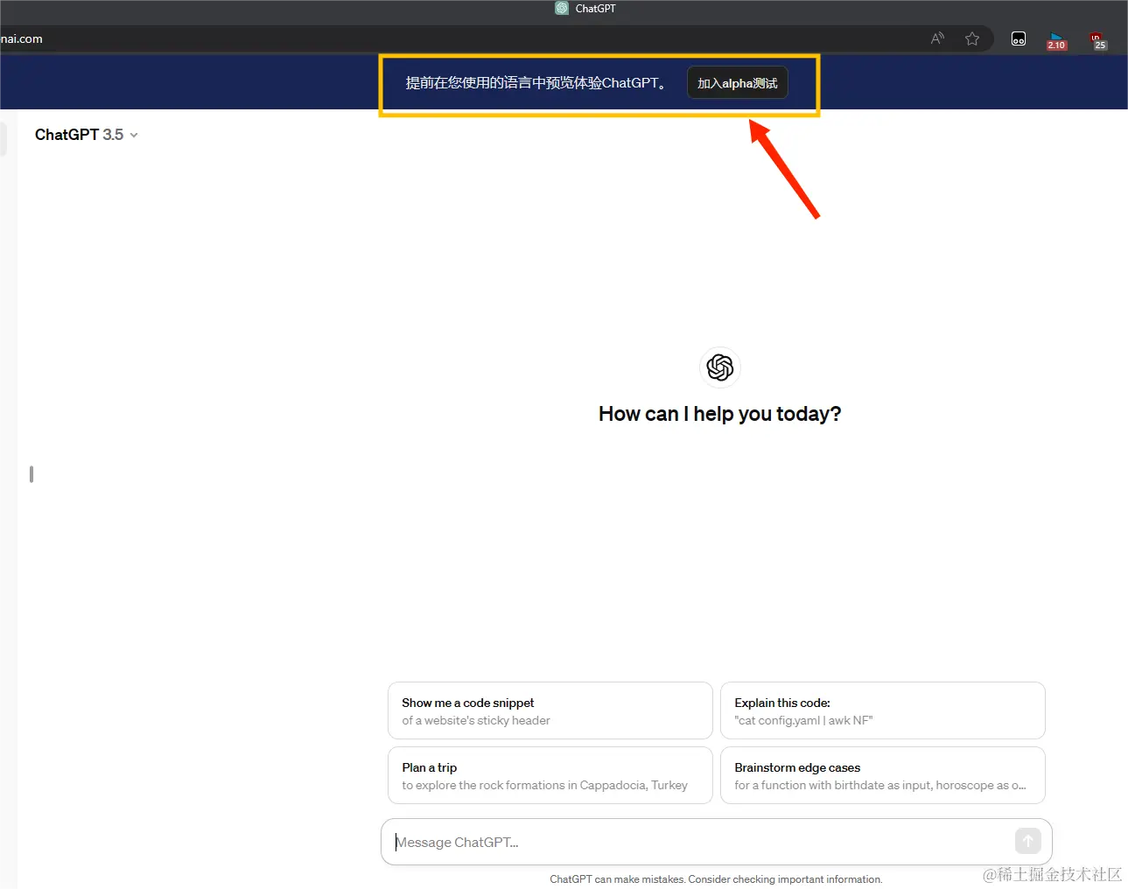Viewport: 1128px width, 889px height.
Task: Select the 'Plan a trip' suggestion card
Action: (550, 775)
